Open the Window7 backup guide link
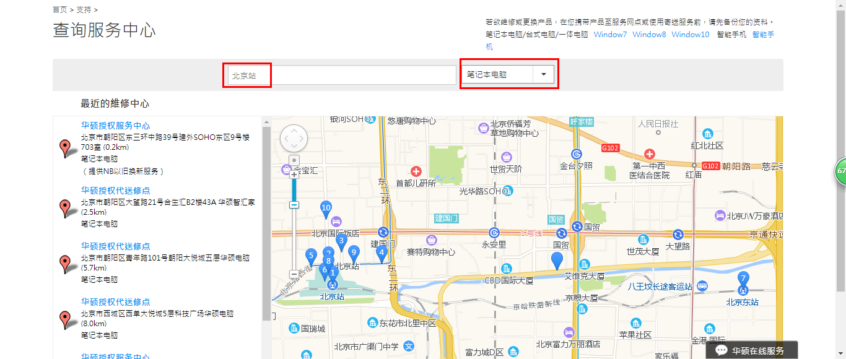 610,34
